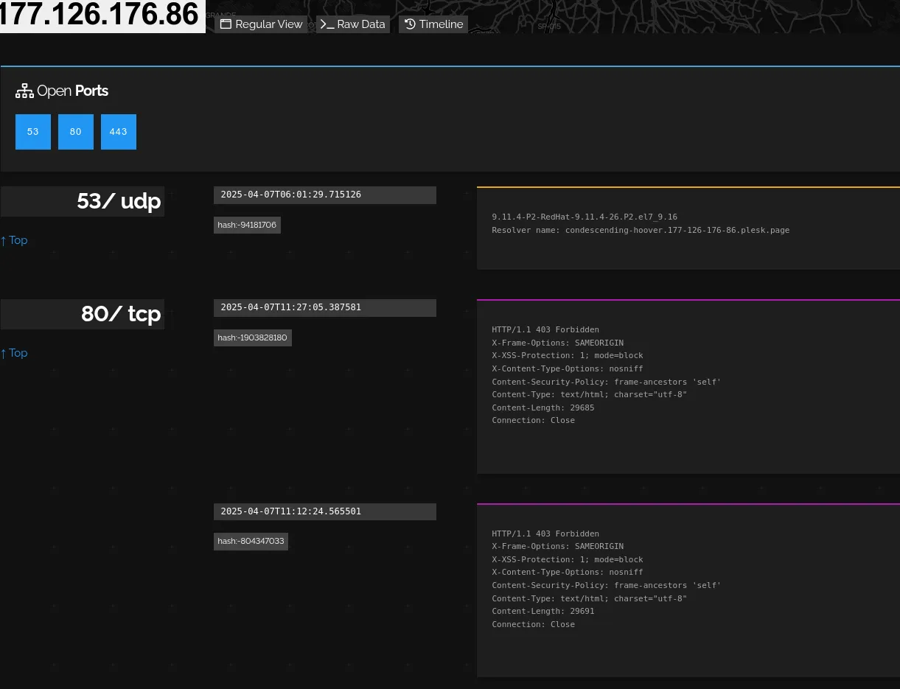
Task: Click the network topology icon beside Open Ports
Action: coord(24,91)
